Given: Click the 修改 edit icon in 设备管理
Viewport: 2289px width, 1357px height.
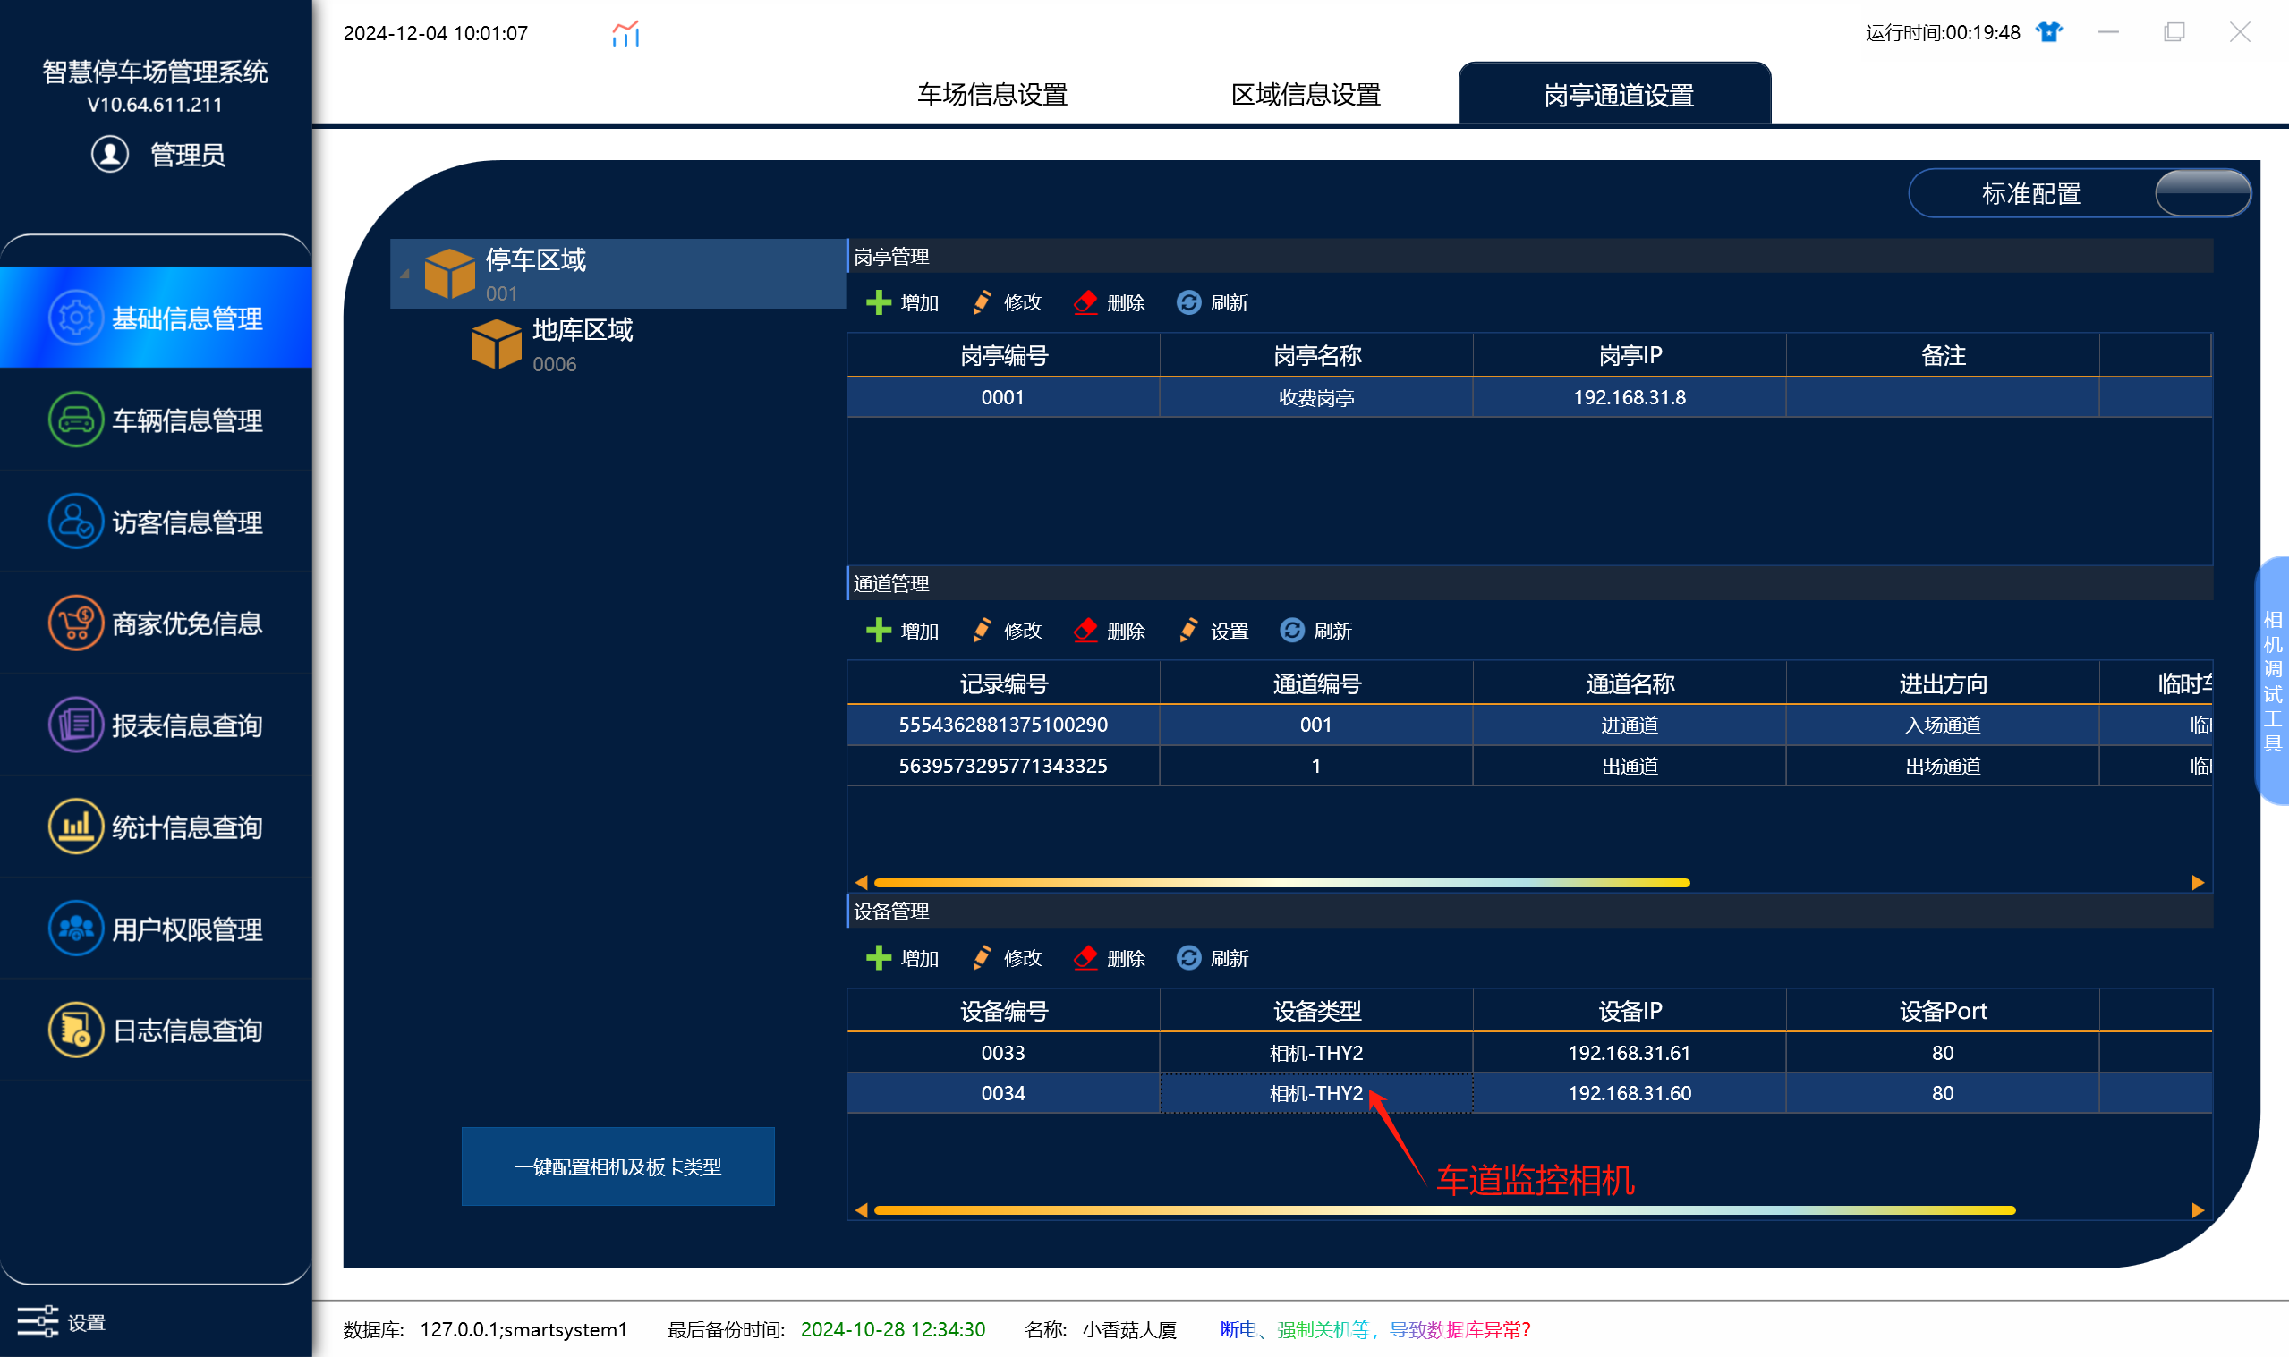Looking at the screenshot, I should (983, 957).
